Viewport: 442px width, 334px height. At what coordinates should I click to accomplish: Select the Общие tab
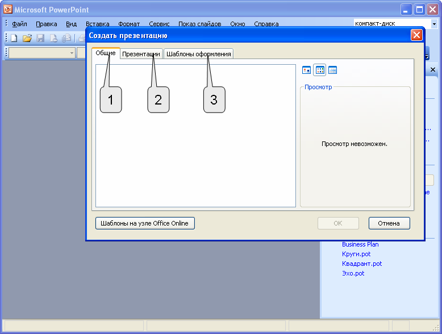click(106, 53)
